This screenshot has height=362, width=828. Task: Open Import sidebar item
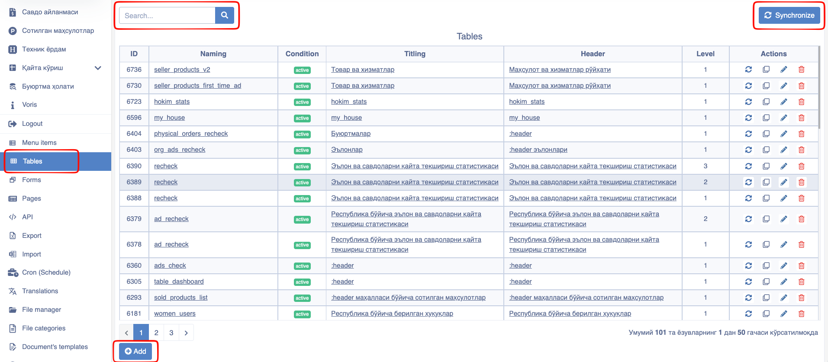(32, 254)
